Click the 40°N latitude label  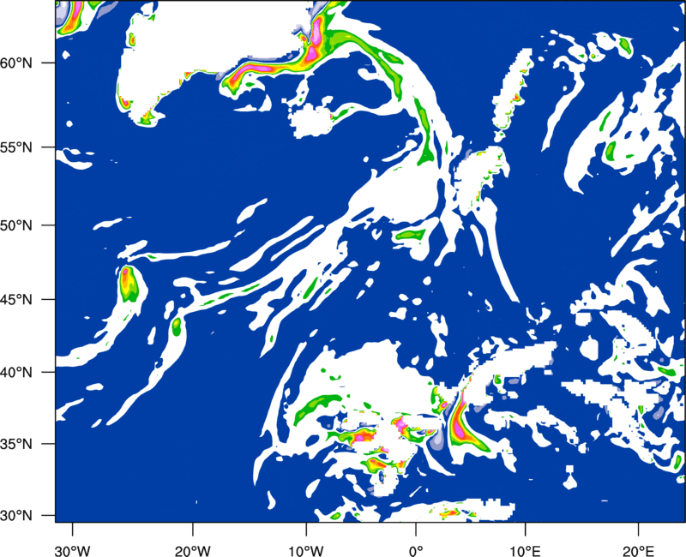(16, 373)
